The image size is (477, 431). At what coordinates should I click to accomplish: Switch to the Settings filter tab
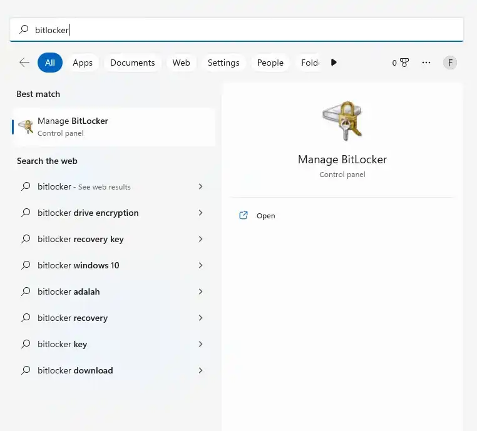[223, 63]
